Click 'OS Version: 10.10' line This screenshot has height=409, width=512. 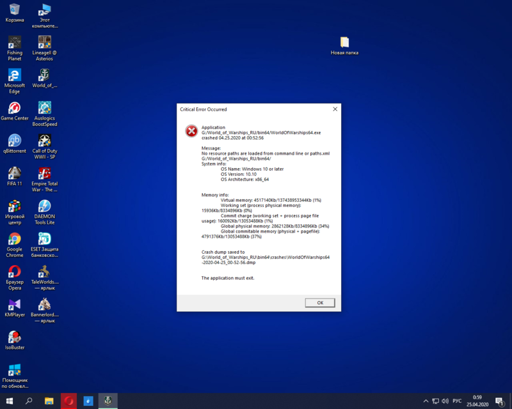point(239,174)
